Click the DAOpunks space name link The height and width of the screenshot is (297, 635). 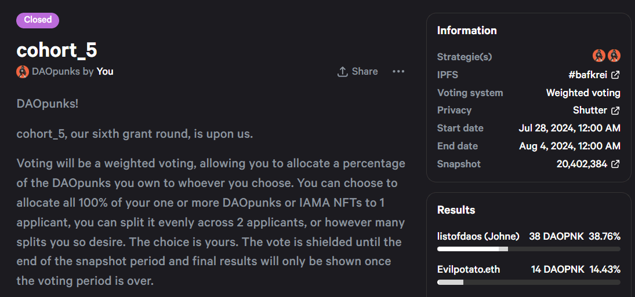point(56,72)
